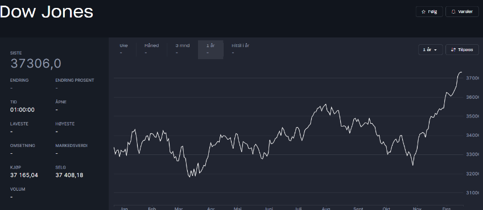Click the bell icon on Varsler button
This screenshot has width=483, height=210.
point(453,12)
